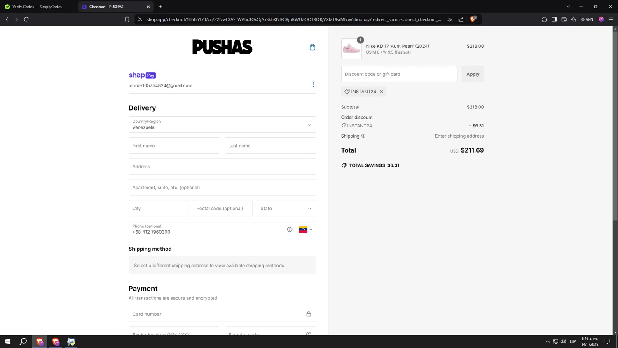The height and width of the screenshot is (348, 618).
Task: Close the Checkout - PUSHAS tab
Action: point(148,7)
